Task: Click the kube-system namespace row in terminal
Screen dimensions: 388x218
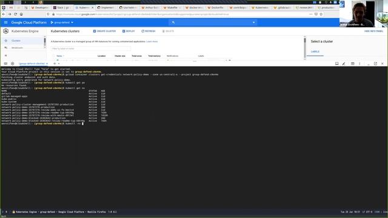Action: tap(53, 102)
